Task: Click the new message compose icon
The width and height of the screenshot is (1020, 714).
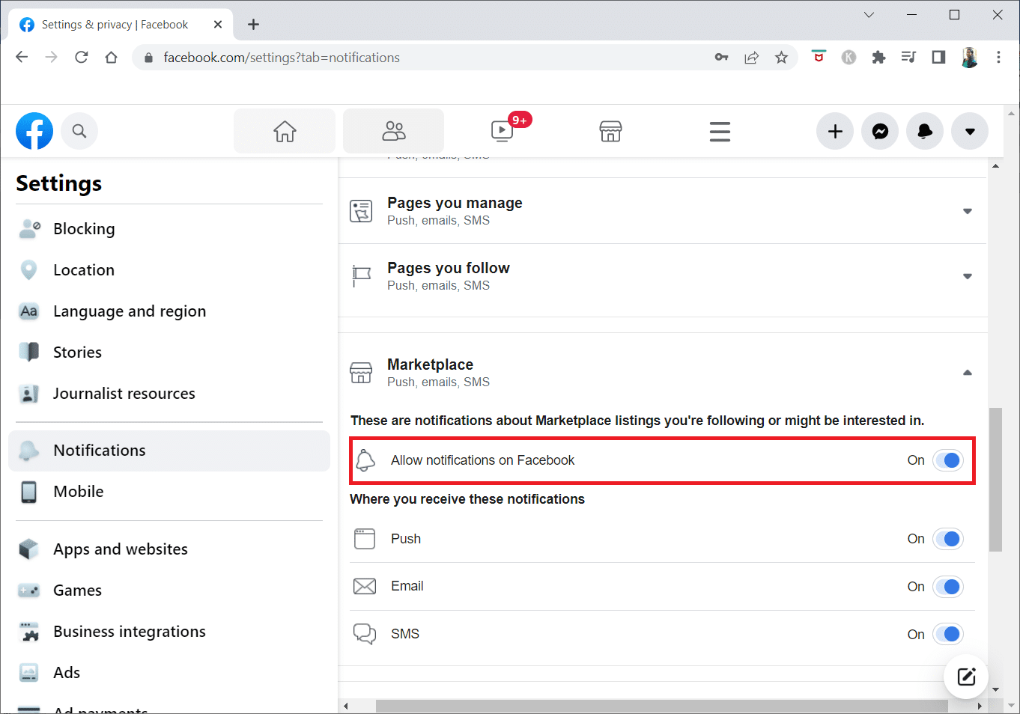Action: (966, 677)
